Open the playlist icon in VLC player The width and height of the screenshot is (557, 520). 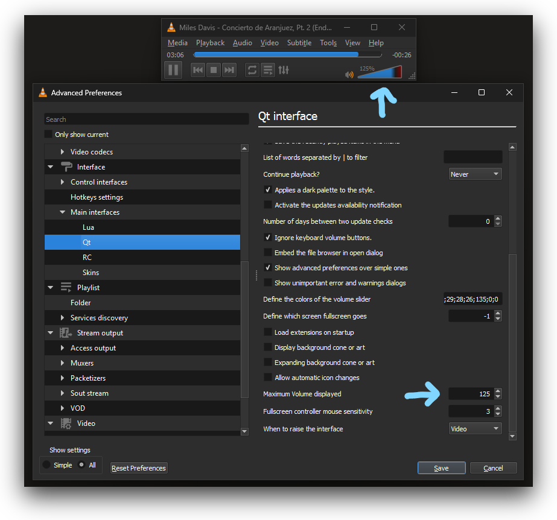tap(268, 70)
